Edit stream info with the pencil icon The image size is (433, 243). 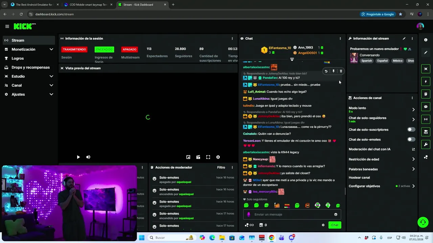pos(404,38)
